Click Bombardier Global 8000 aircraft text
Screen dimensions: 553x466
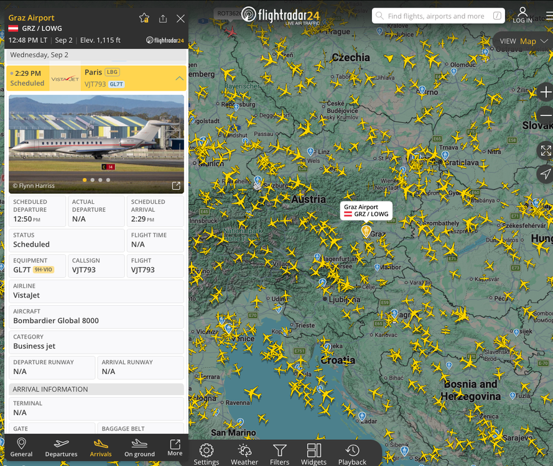tap(56, 321)
